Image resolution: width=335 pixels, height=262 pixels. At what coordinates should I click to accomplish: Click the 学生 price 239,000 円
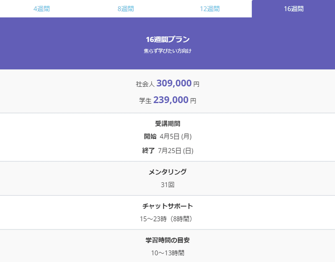coord(168,100)
